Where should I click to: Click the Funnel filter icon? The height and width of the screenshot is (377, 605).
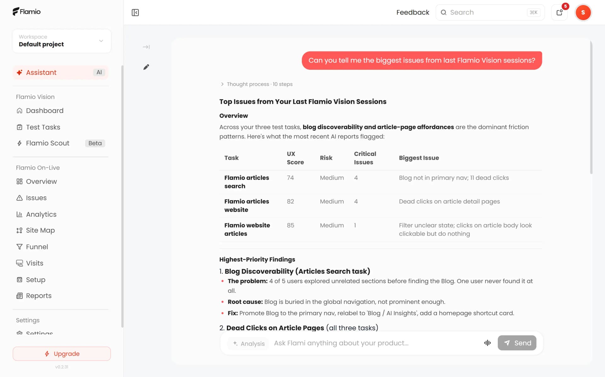pyautogui.click(x=20, y=247)
